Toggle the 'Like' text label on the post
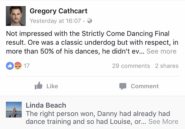 [52, 86]
